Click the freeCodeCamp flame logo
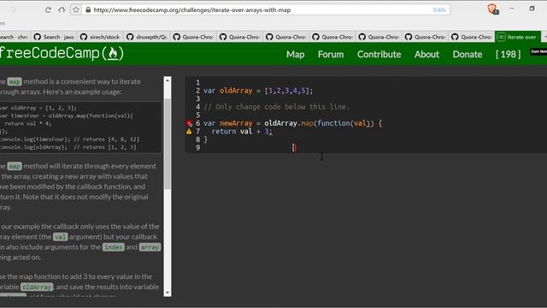The width and height of the screenshot is (547, 308). pos(113,53)
